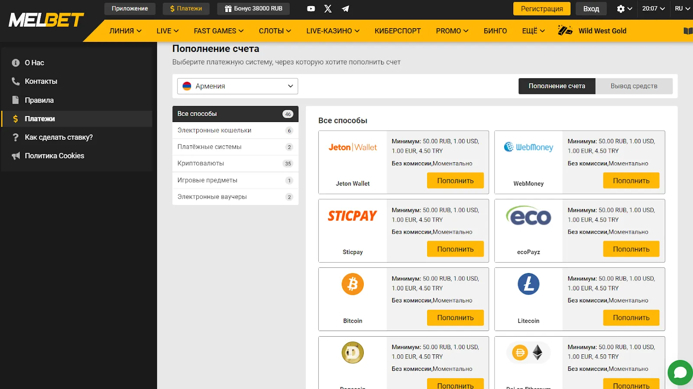Expand the ЕЩЁ menu
The image size is (693, 389).
pyautogui.click(x=533, y=31)
